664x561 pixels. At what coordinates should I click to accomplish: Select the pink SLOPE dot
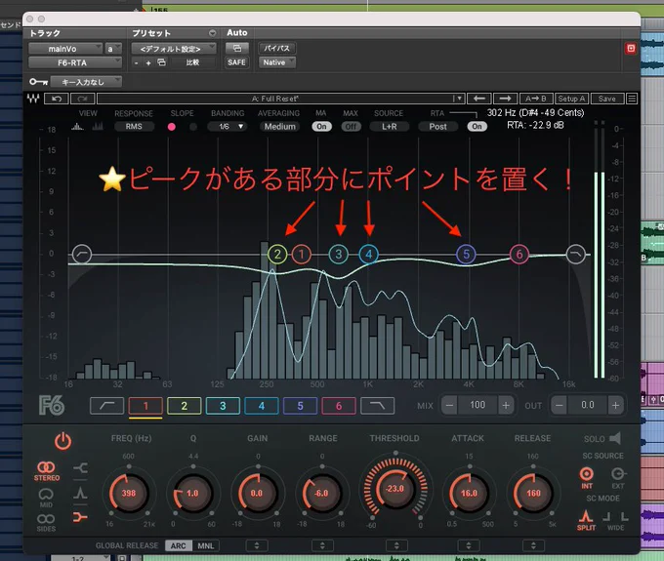click(x=172, y=127)
